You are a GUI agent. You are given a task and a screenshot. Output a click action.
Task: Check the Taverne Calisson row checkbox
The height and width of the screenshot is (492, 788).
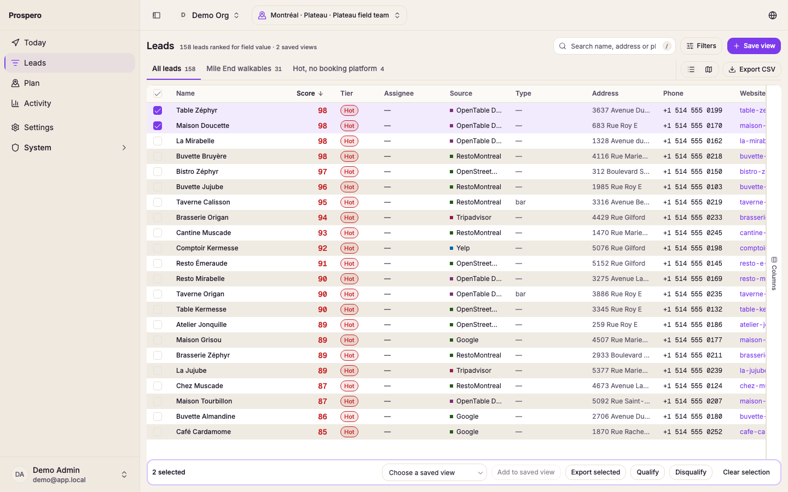(158, 202)
